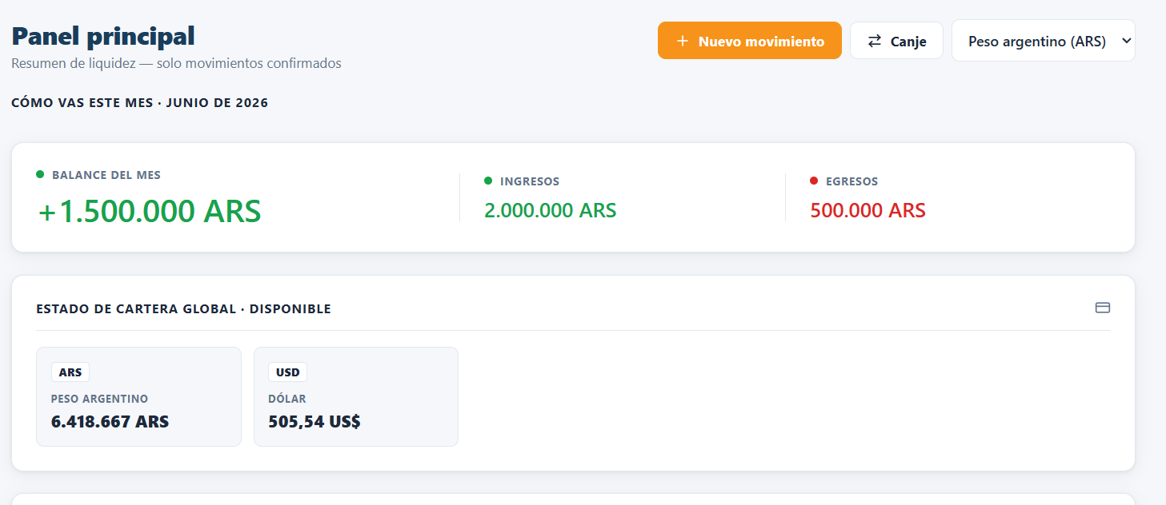Open the Canje exchange button

pyautogui.click(x=896, y=41)
